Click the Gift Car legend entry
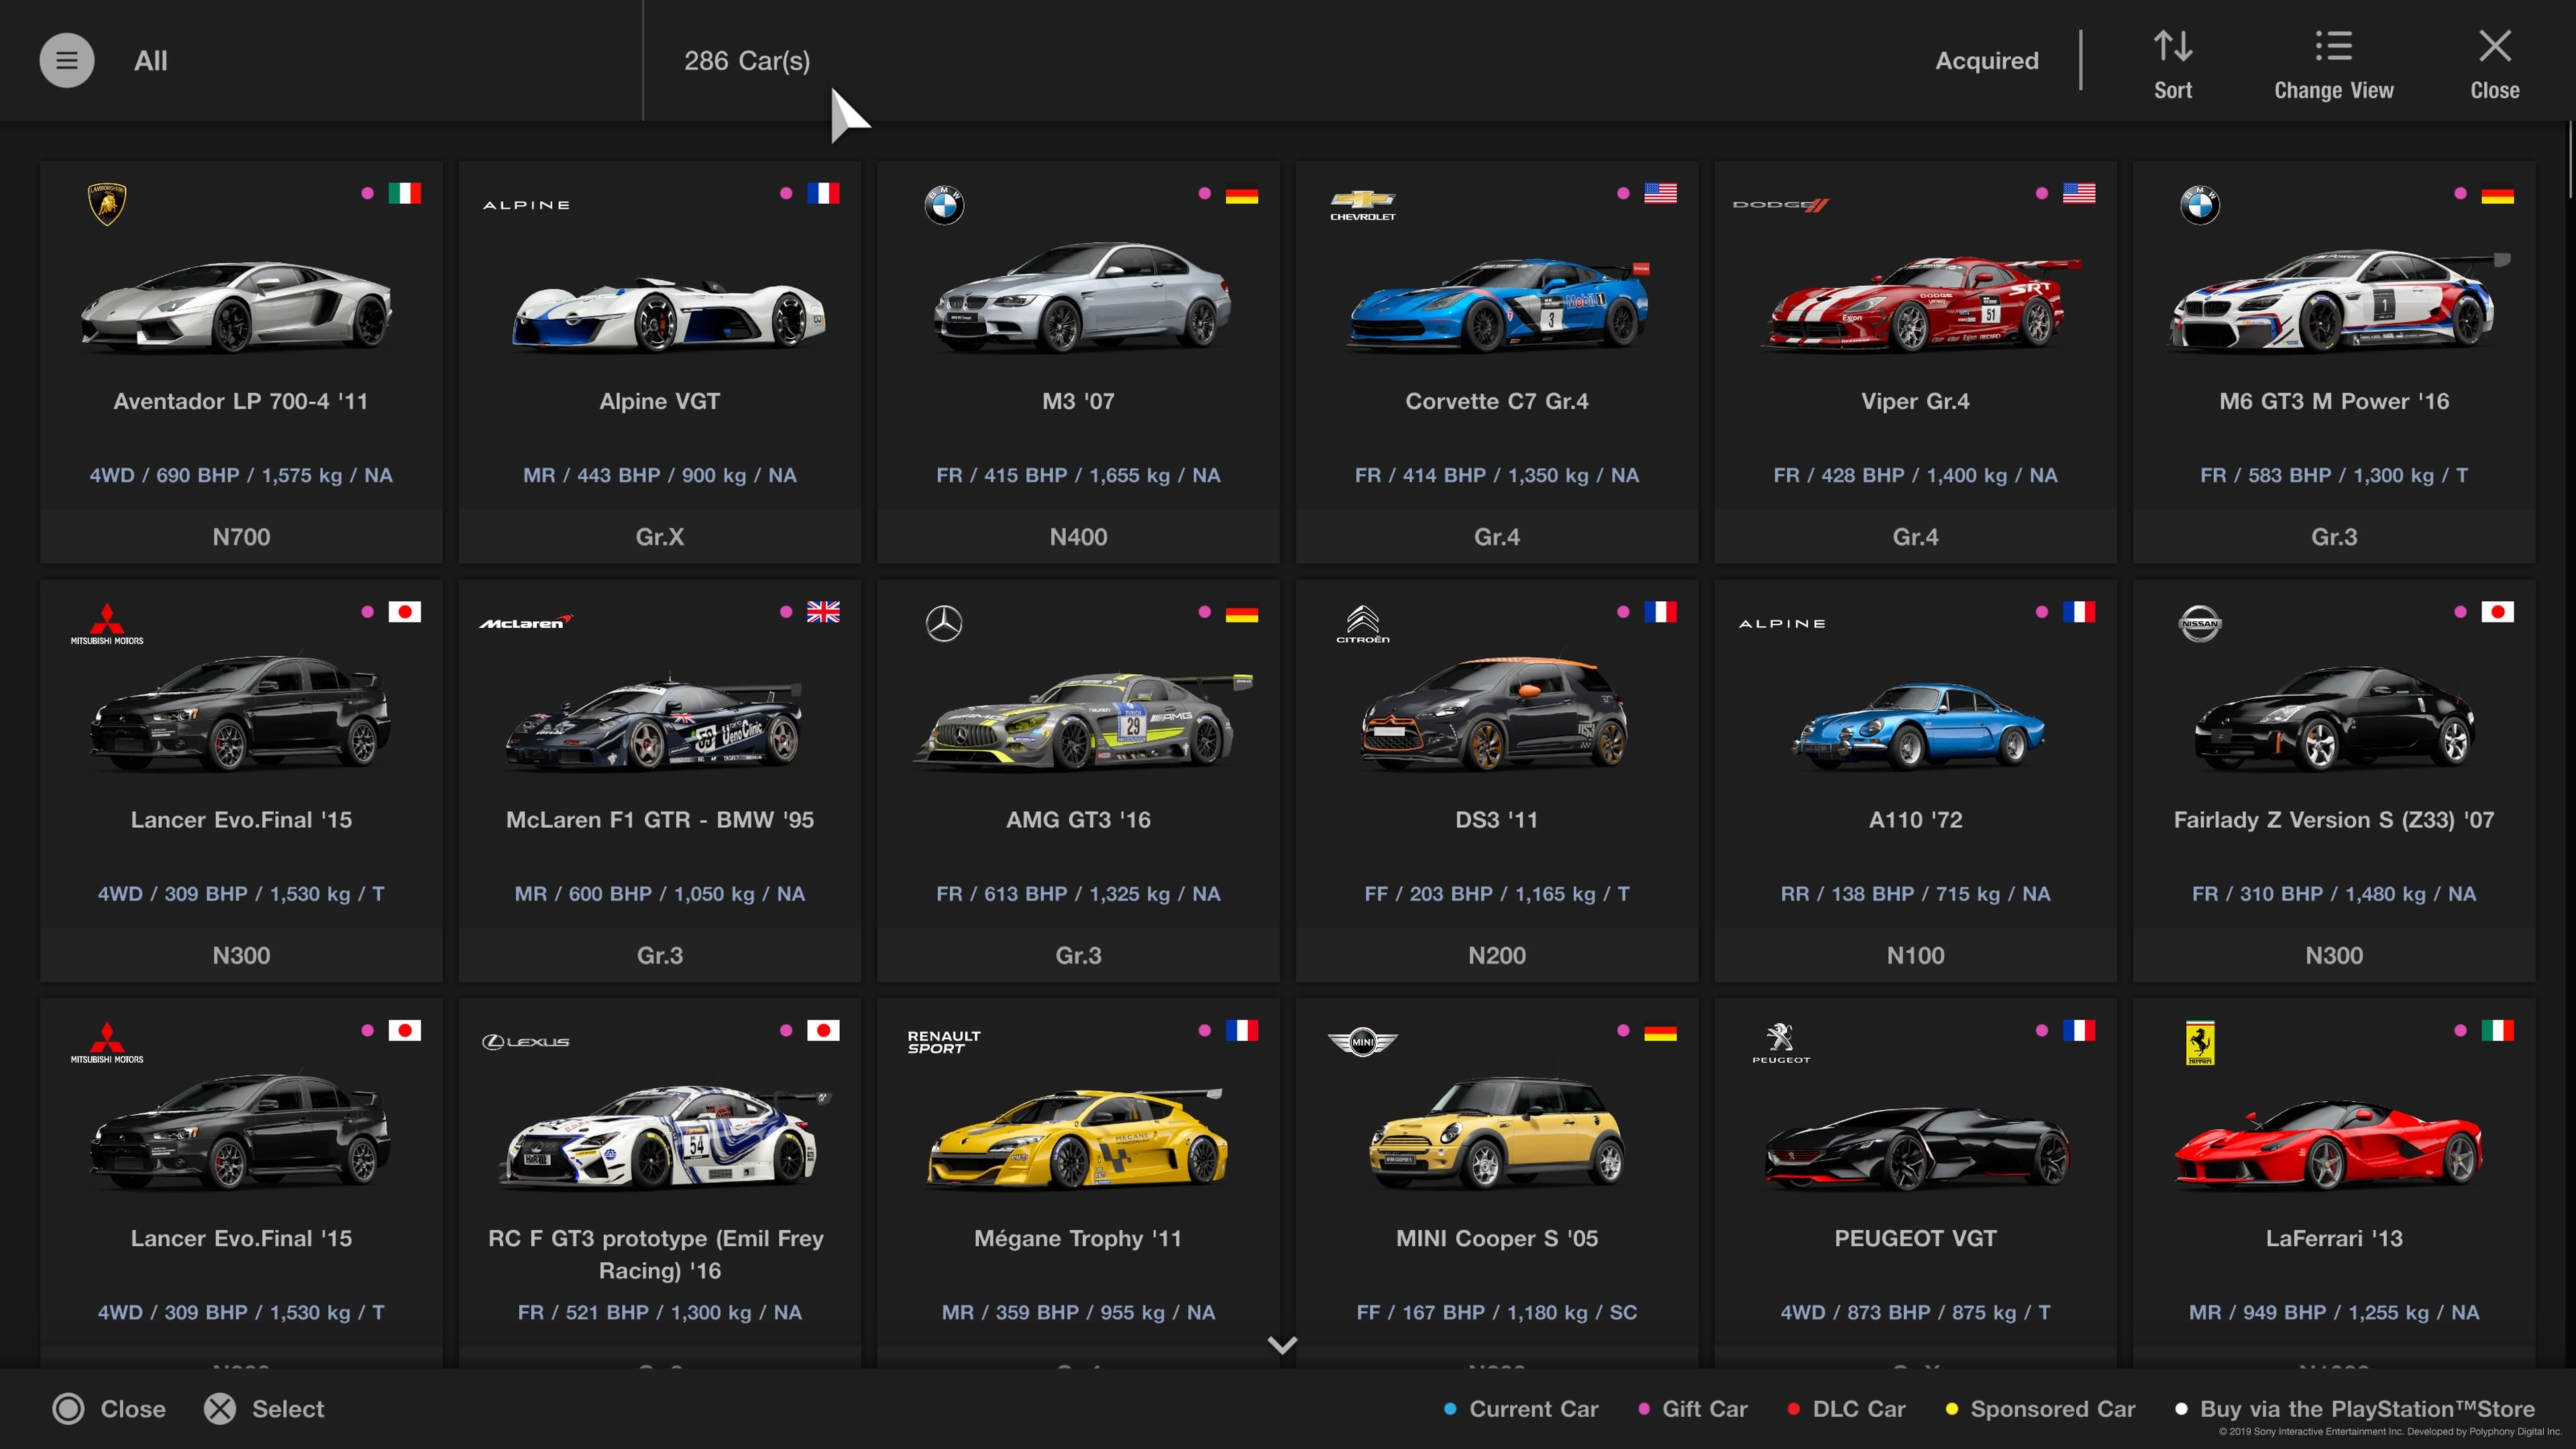This screenshot has width=2576, height=1449. click(1692, 1409)
